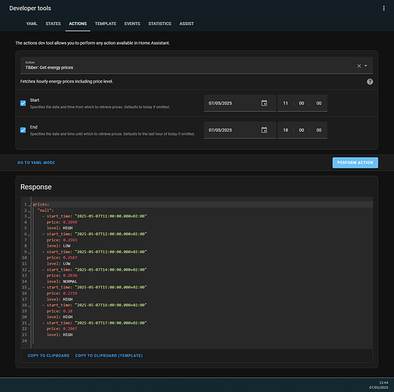Open the three-dot overflow menu
394x392 pixels.
point(384,9)
